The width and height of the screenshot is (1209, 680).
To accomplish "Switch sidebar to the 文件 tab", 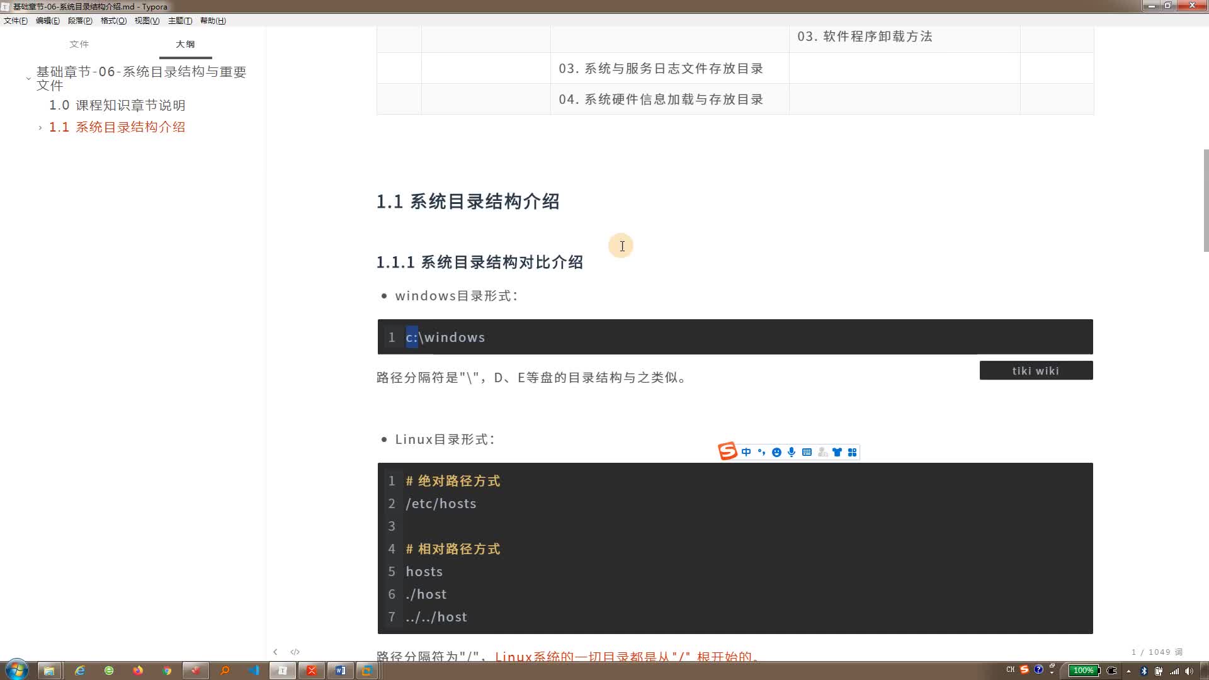I will tap(79, 44).
